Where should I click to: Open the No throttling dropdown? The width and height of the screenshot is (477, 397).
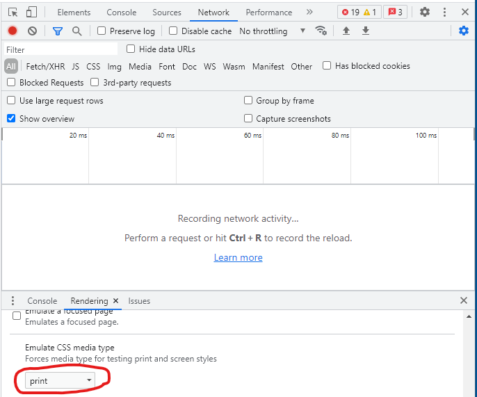click(x=273, y=31)
